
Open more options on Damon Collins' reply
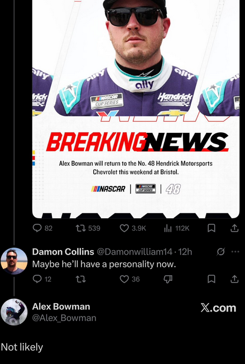(x=236, y=252)
